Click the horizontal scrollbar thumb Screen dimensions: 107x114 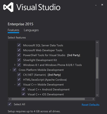pyautogui.click(x=48, y=99)
